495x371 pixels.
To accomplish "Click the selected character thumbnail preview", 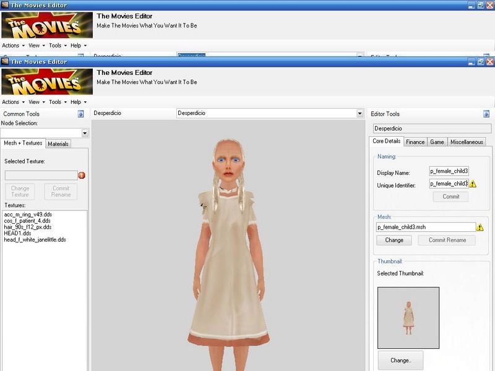I will [408, 318].
